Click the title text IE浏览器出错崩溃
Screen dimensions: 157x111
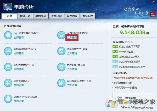(x=76, y=65)
